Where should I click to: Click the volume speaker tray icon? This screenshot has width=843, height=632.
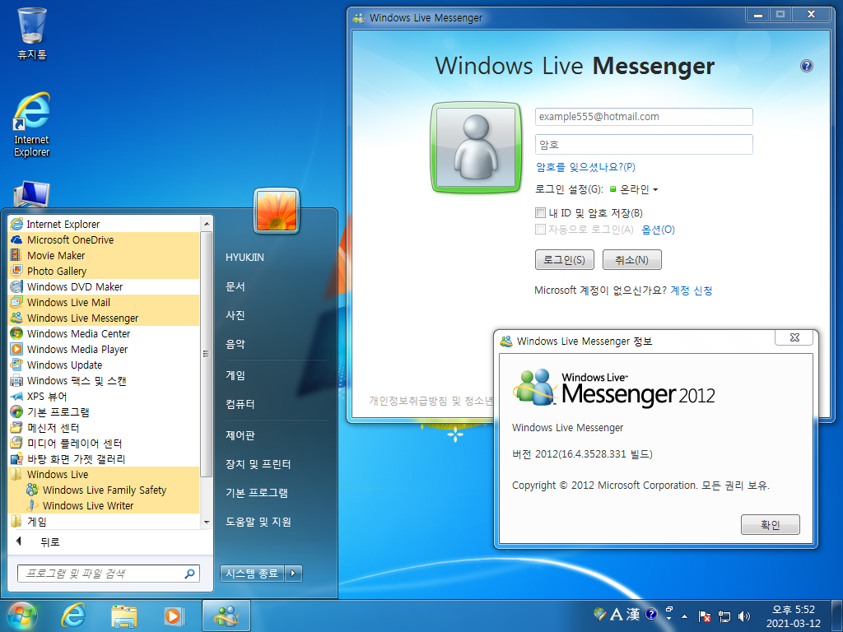click(x=744, y=616)
